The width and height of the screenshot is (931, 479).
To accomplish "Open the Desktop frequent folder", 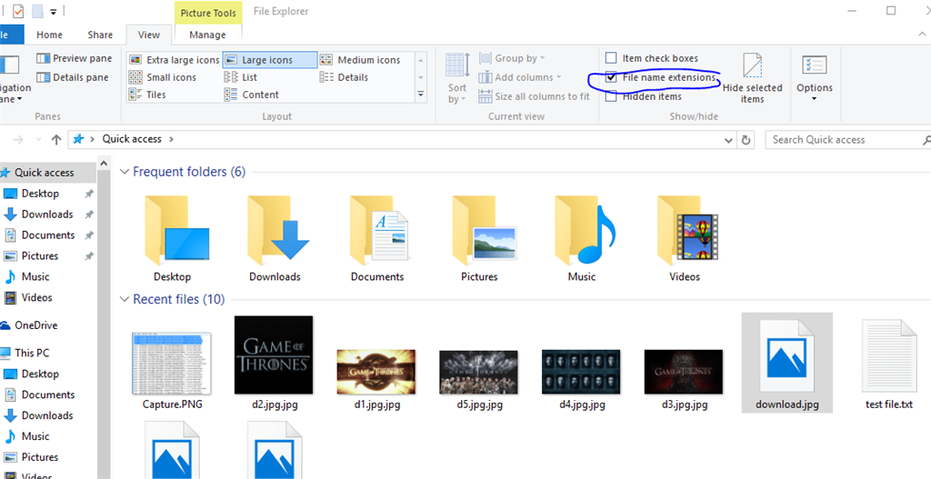I will point(172,239).
